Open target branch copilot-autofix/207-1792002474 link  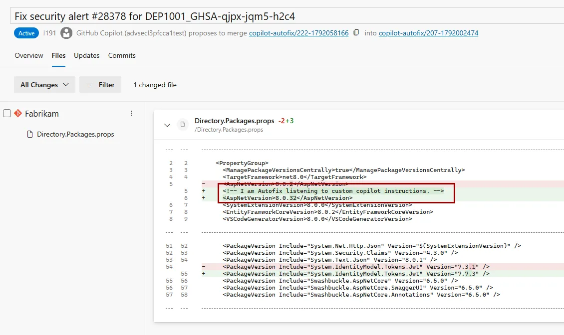pos(428,33)
